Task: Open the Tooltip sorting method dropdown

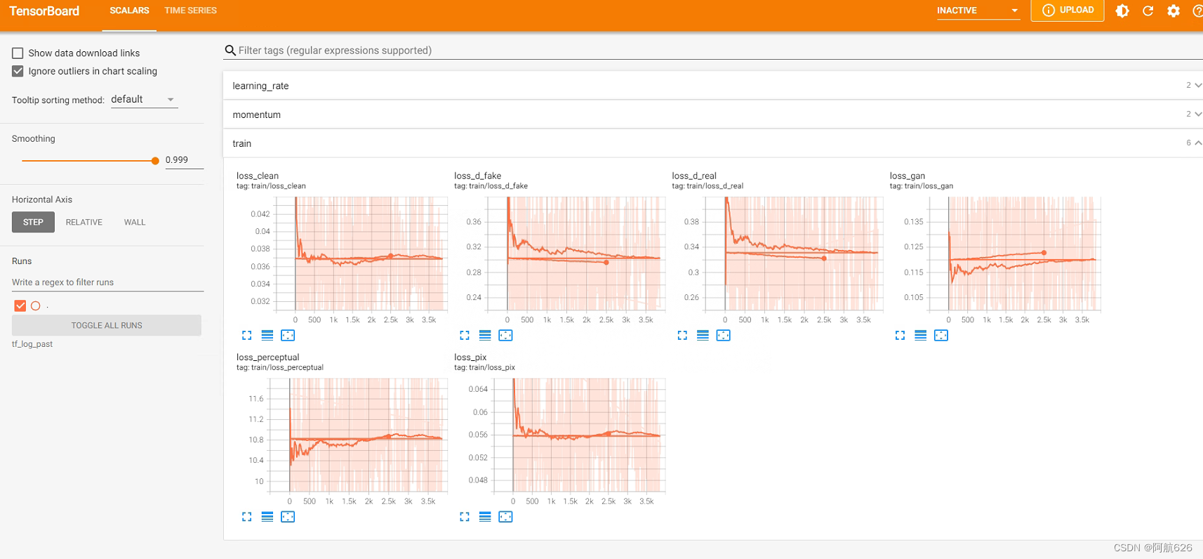Action: click(x=143, y=100)
